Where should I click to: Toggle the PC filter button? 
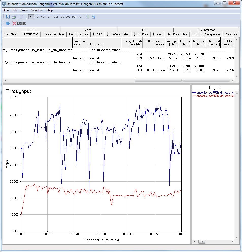(x=80, y=17)
